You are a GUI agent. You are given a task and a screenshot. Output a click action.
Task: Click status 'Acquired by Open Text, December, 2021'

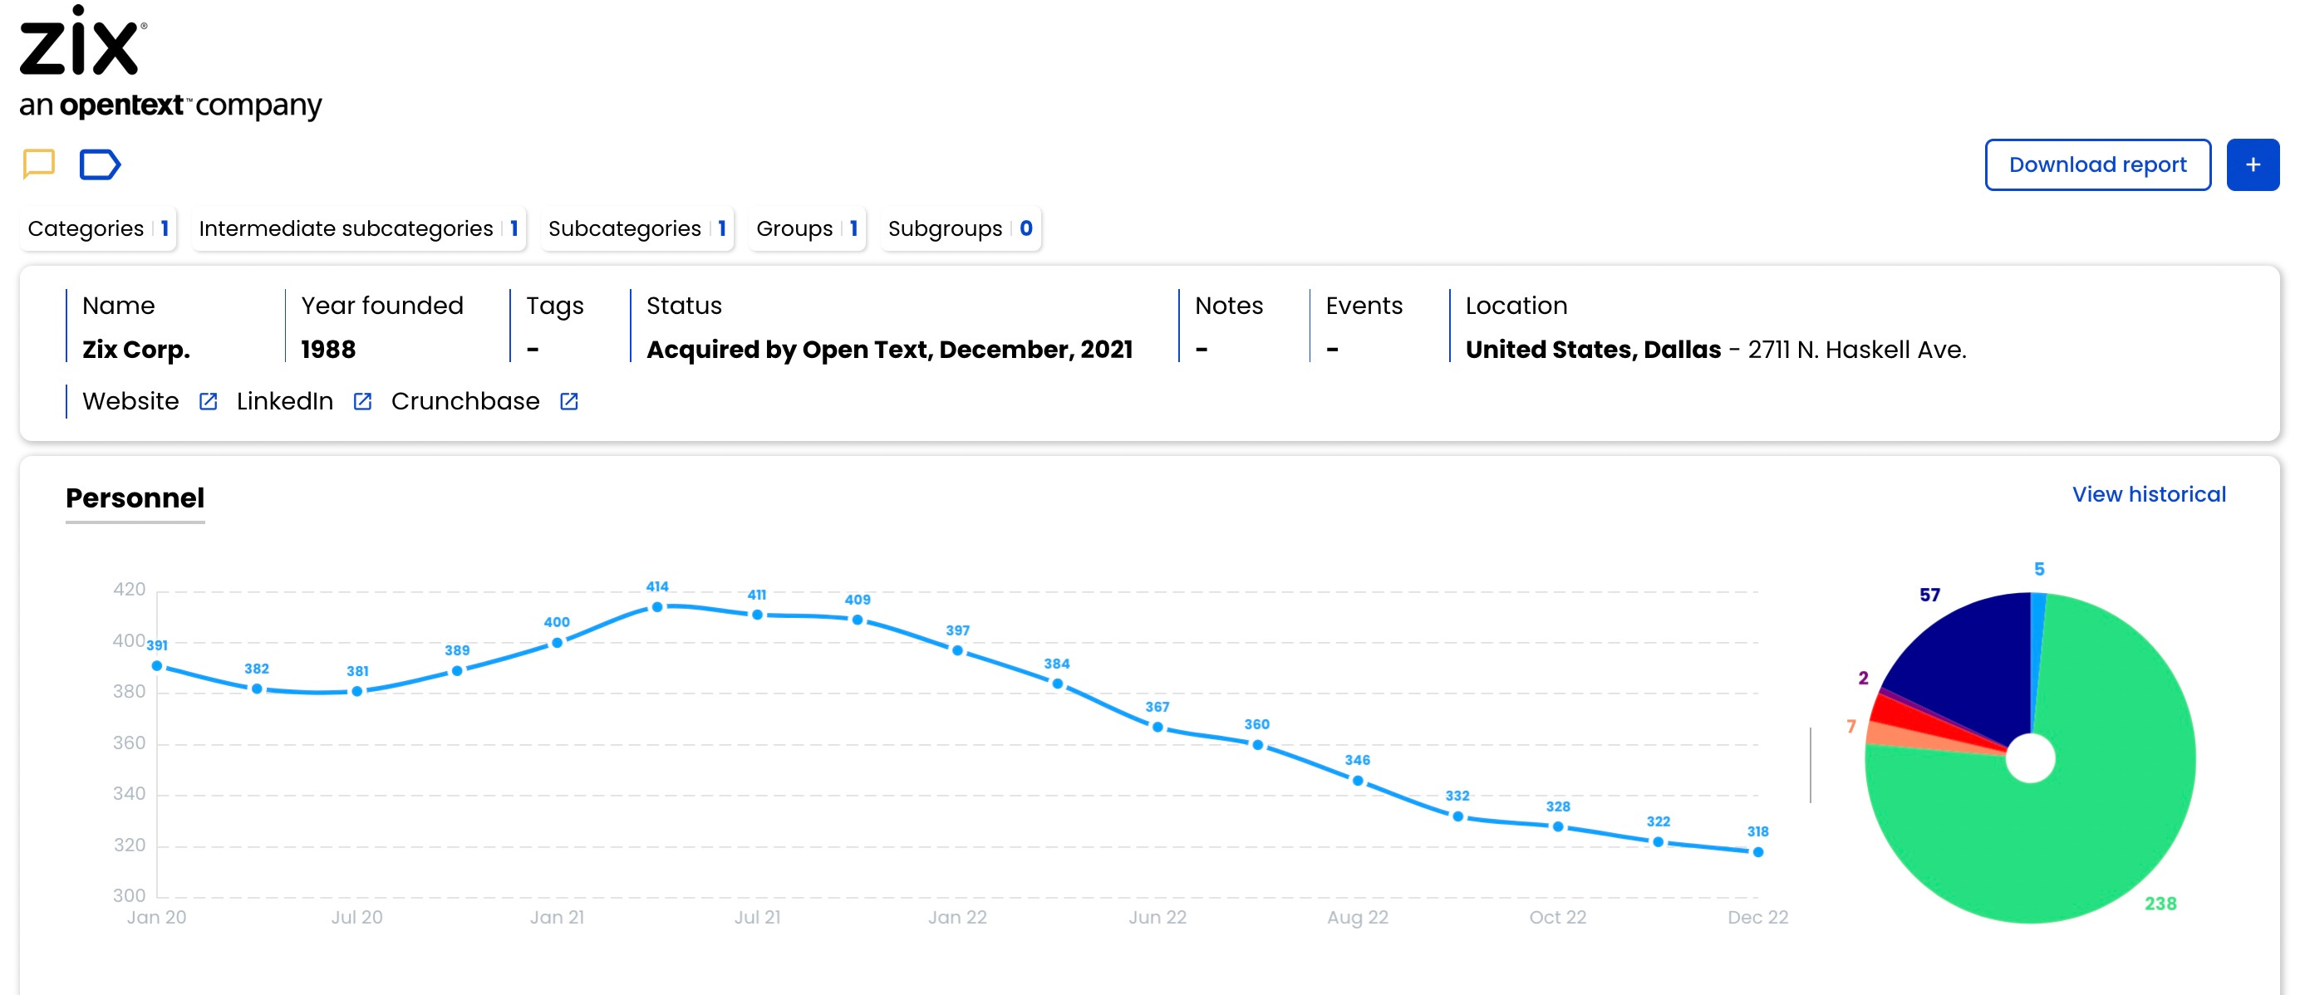[x=889, y=350]
